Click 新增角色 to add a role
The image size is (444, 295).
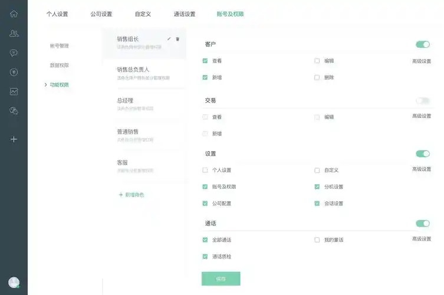tap(131, 195)
